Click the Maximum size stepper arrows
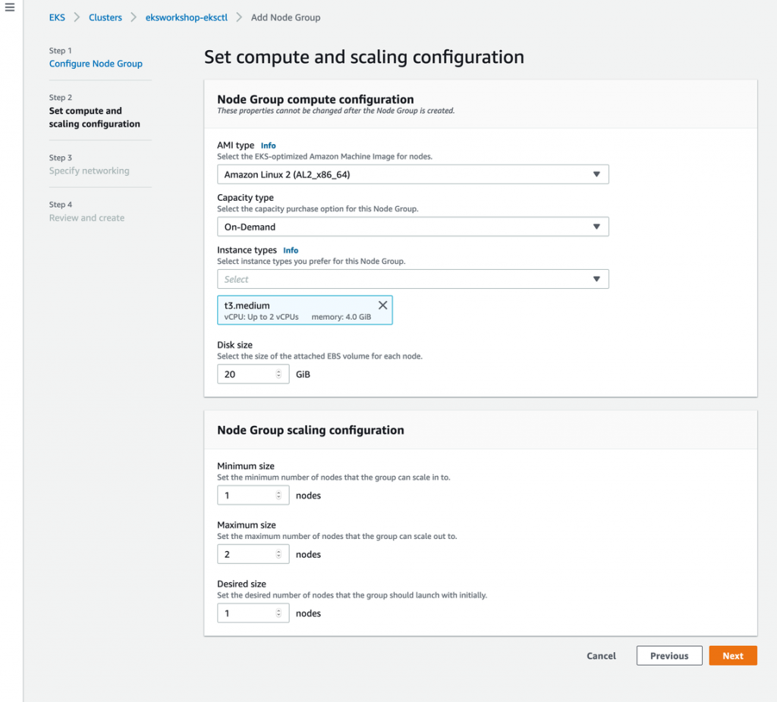Screen dimensions: 777x702 278,554
